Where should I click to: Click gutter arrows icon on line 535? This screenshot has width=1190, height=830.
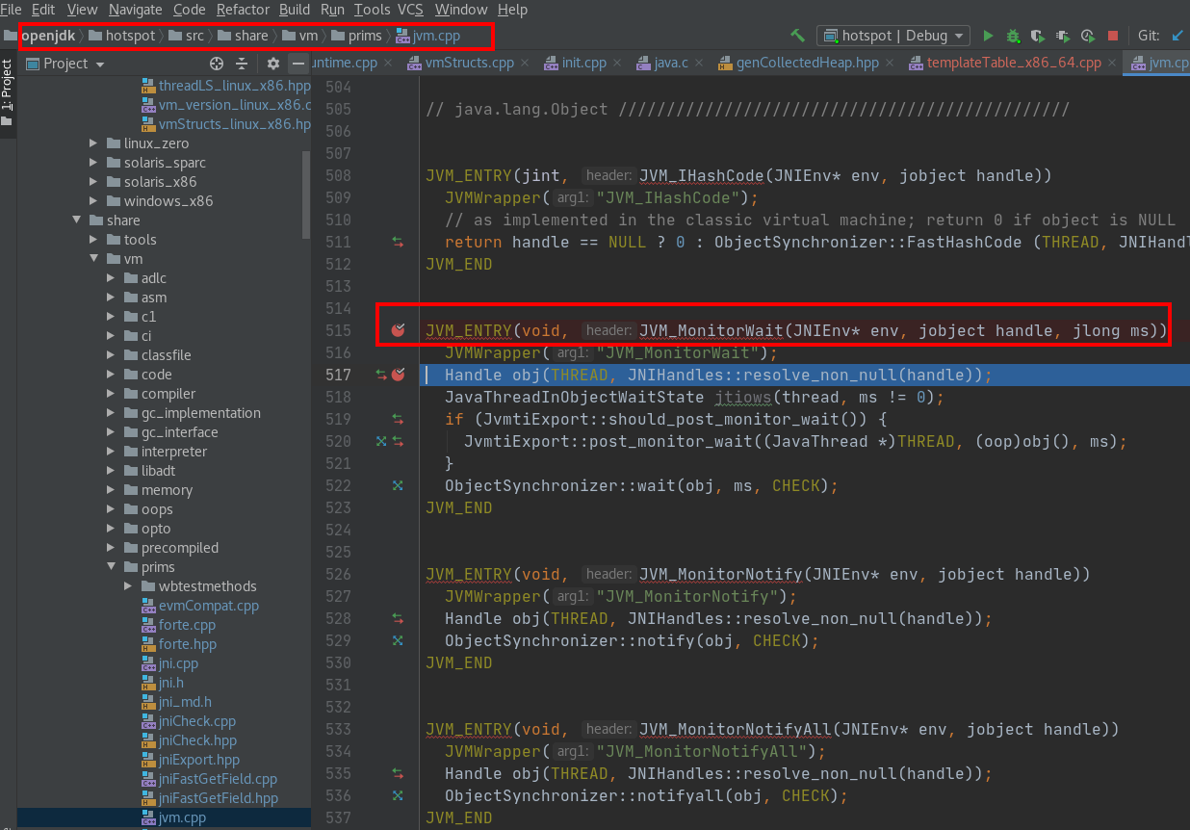398,773
